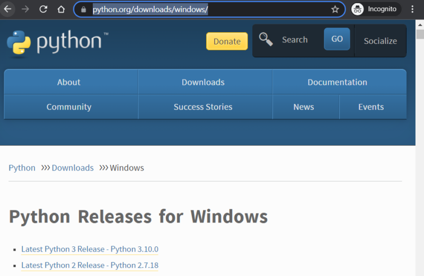Click the Incognito profile icon
This screenshot has width=424, height=276.
[x=357, y=10]
